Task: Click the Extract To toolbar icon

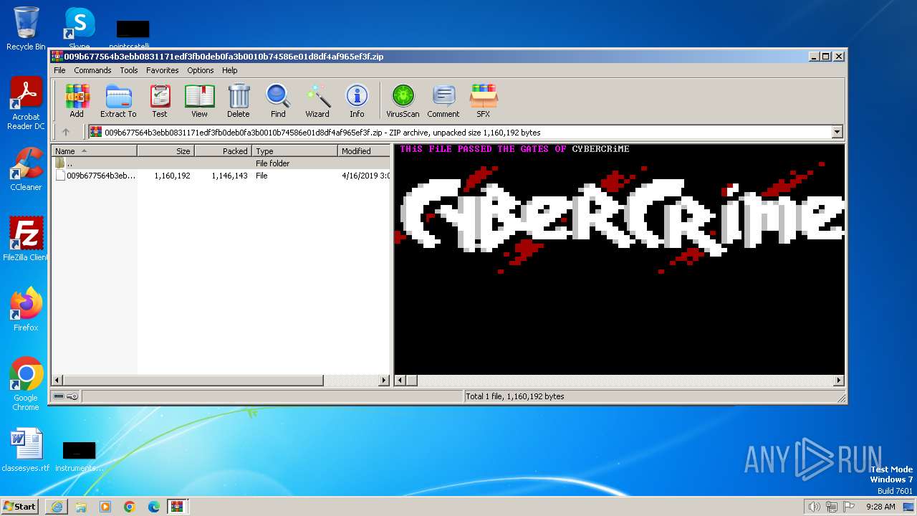Action: pos(118,101)
